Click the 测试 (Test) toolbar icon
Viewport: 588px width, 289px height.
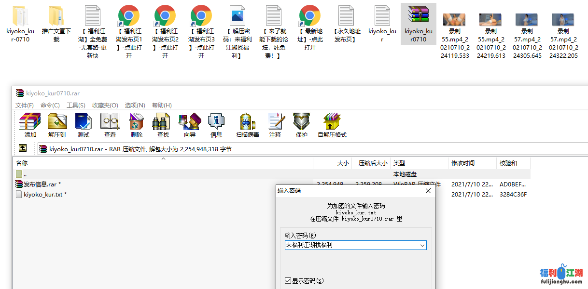coord(84,125)
